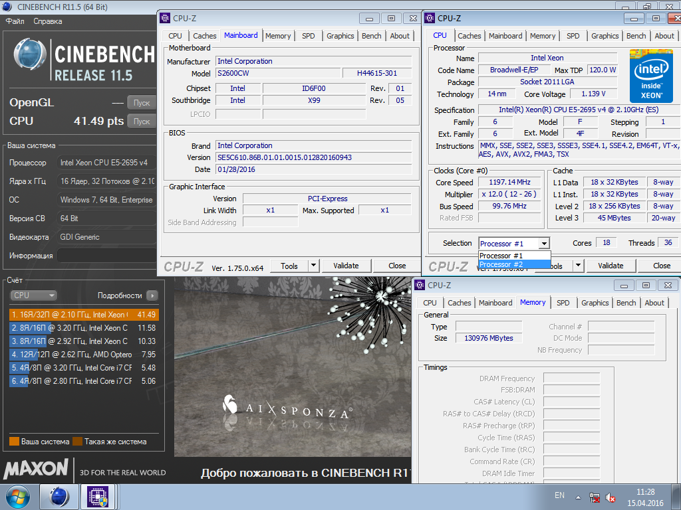Viewport: 681px width, 510px height.
Task: Open About tab in Mainboard window
Action: tap(400, 36)
